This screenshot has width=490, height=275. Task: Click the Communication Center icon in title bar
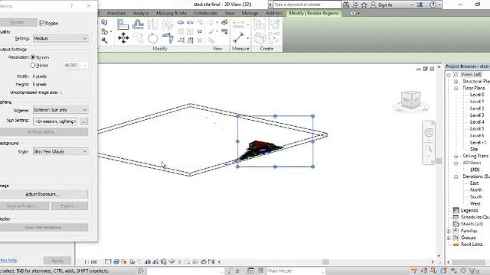point(355,5)
